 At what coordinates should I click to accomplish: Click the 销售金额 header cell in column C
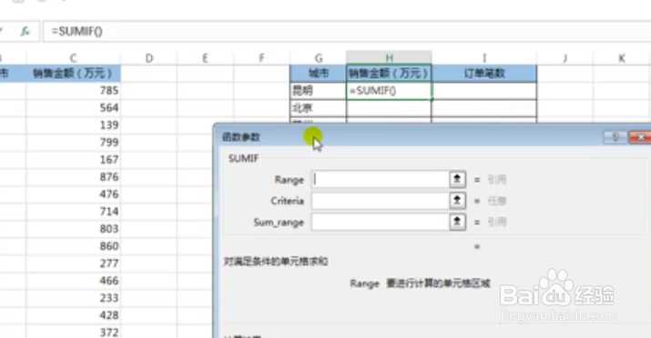[73, 74]
